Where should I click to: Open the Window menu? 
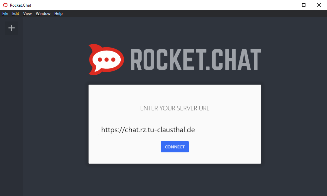(43, 14)
